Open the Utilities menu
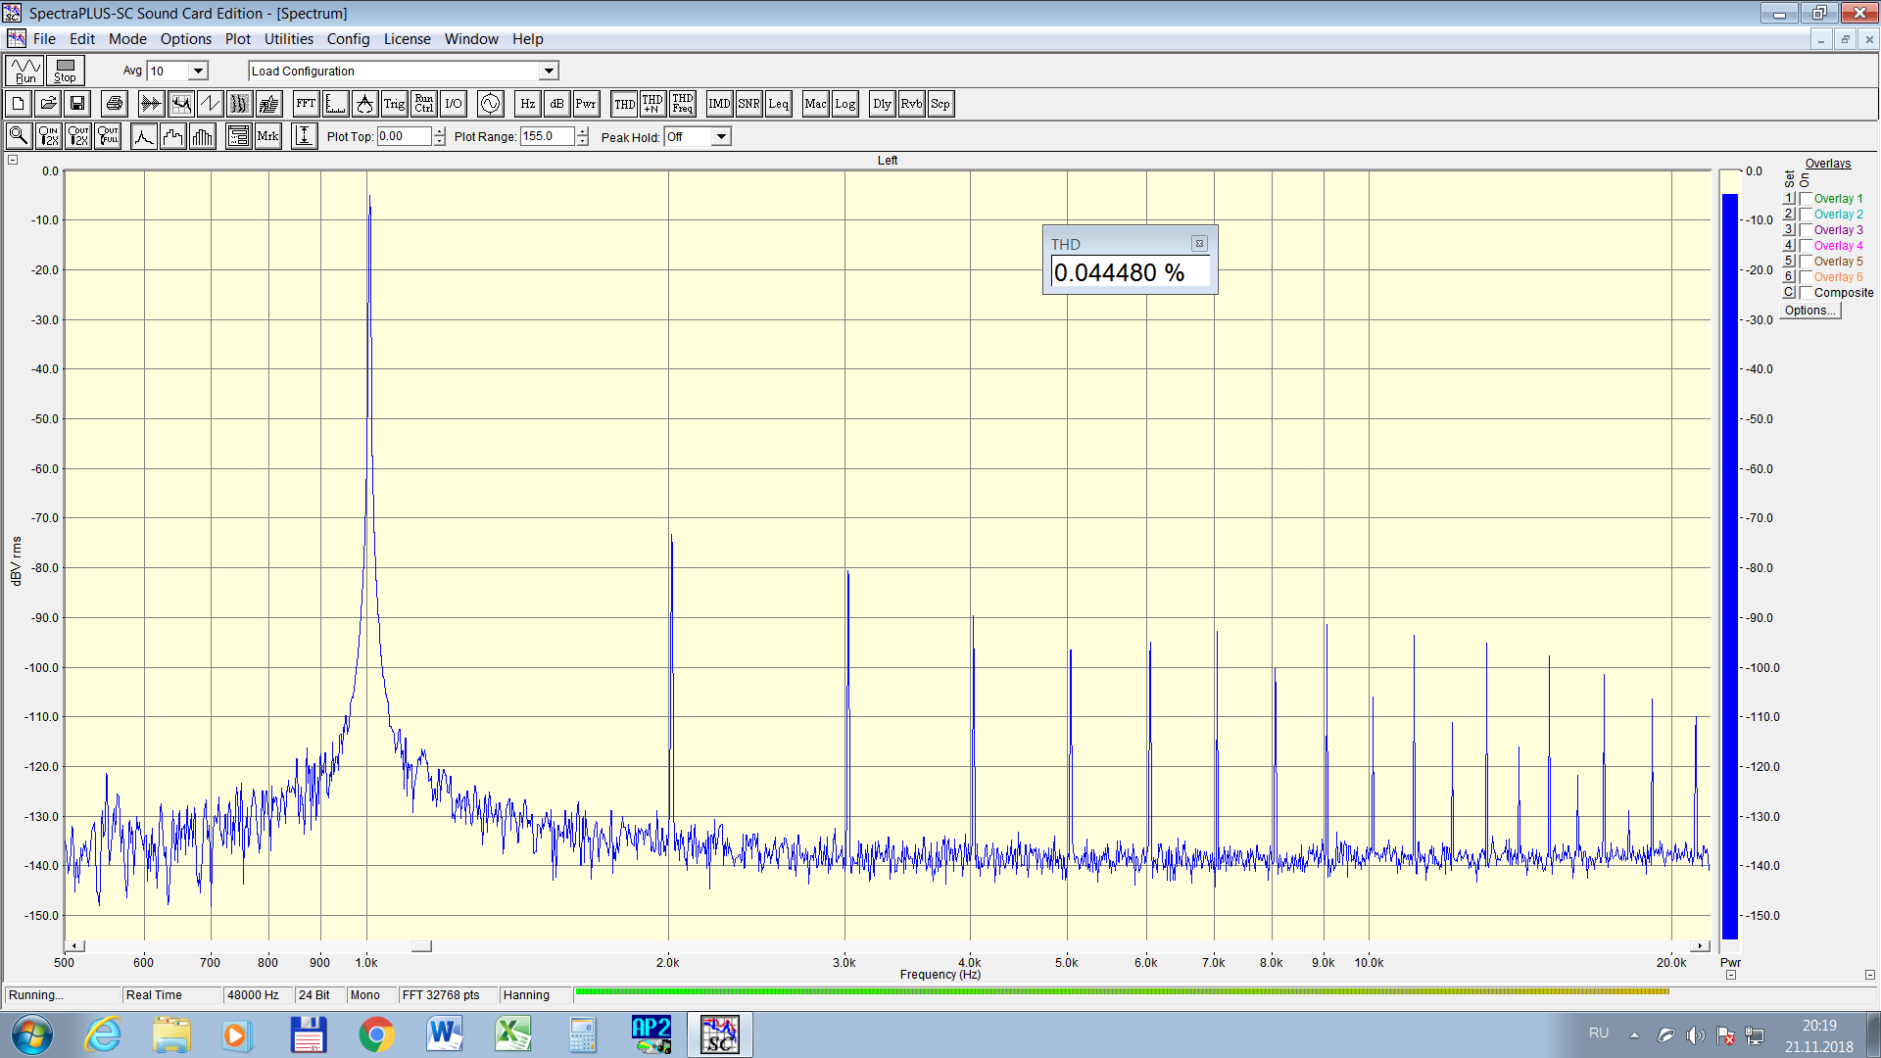Screen dimensions: 1881x1058 (x=288, y=39)
